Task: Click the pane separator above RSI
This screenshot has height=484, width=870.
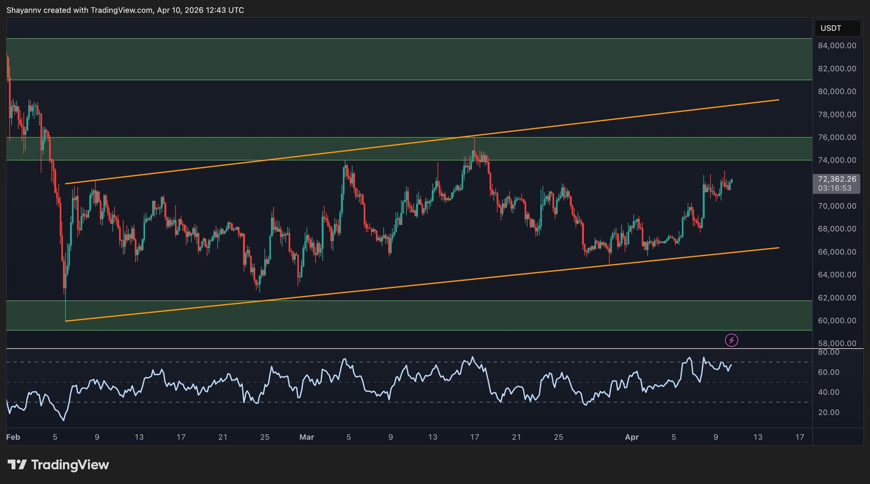Action: point(408,348)
